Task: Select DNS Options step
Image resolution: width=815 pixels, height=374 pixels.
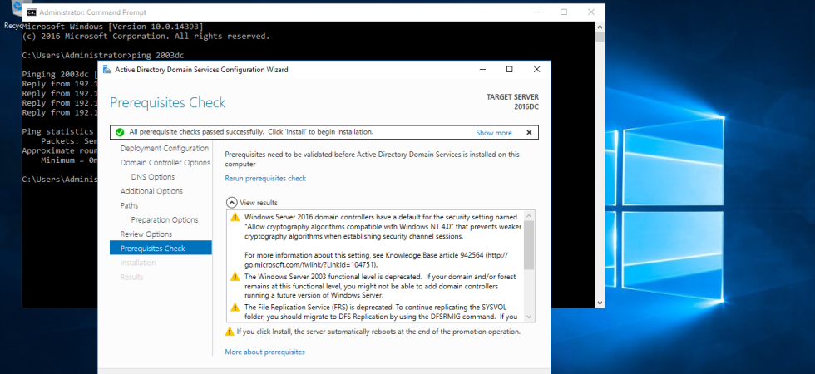Action: [153, 176]
